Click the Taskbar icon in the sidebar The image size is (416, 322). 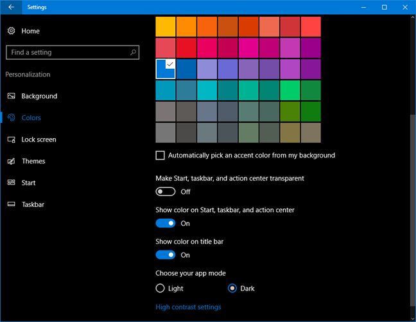click(11, 204)
